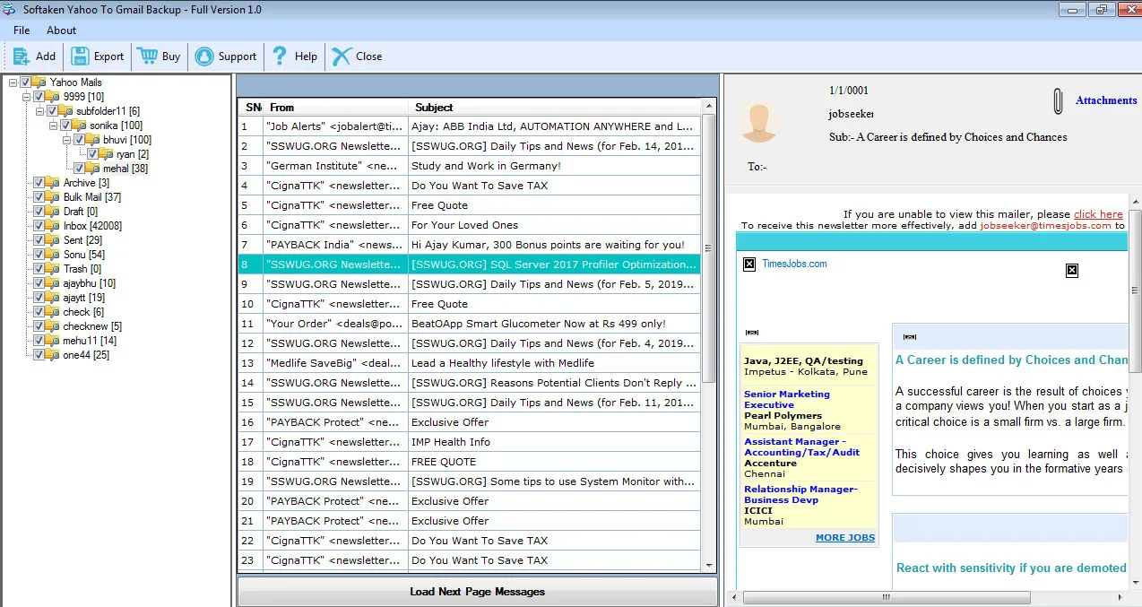Collapse the sonika folder node

pyautogui.click(x=53, y=126)
